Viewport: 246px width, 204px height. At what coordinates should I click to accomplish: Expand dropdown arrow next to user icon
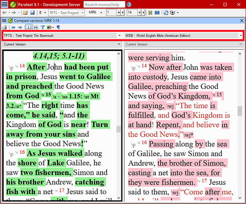(x=178, y=13)
